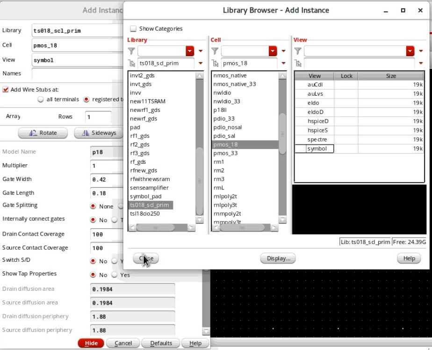Toggle the Show Categories checkbox

[x=134, y=28]
